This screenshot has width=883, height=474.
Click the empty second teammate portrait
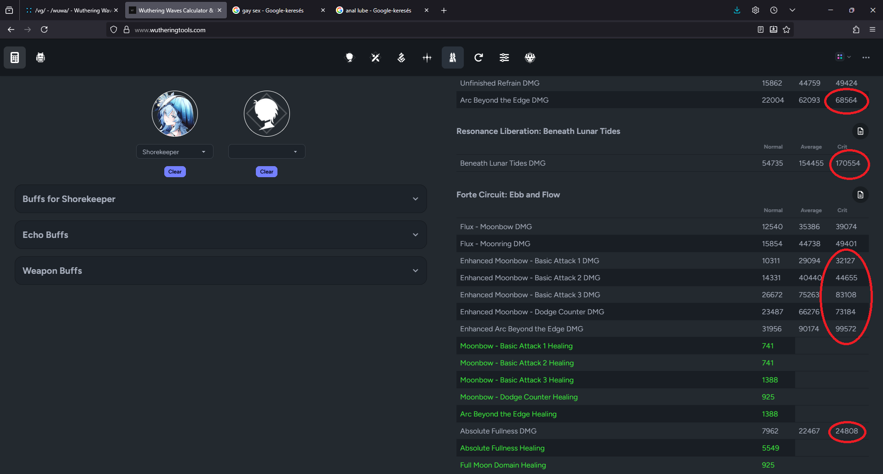click(x=266, y=114)
